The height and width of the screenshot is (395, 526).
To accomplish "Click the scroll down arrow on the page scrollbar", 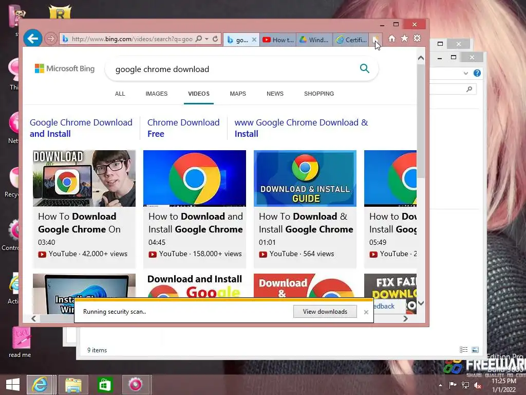I will tap(421, 303).
